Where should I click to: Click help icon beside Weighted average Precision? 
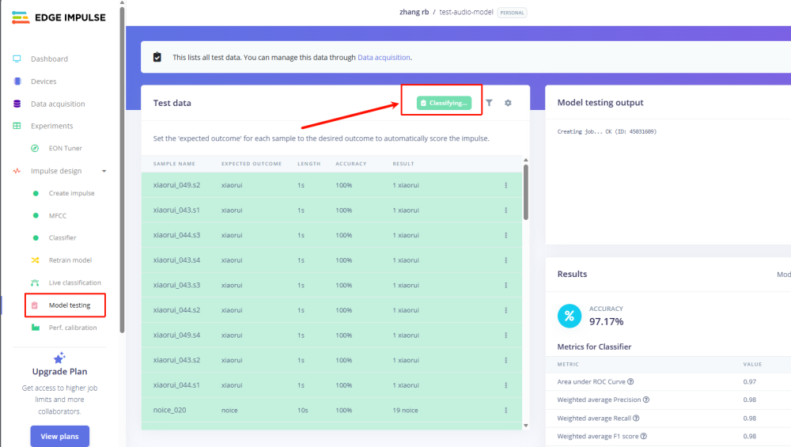pyautogui.click(x=646, y=400)
